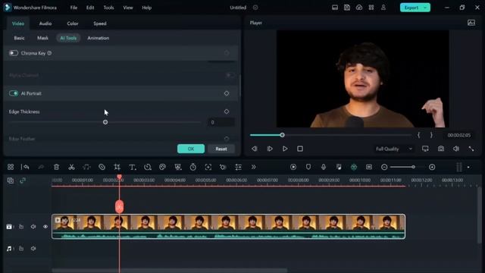485x273 pixels.
Task: Select the video clip on timeline
Action: point(229,226)
